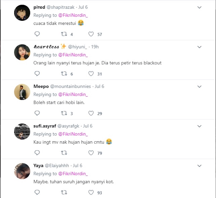Click the retweet icon showing 3 retweets
Screen dimensions: 216x198
[64, 113]
